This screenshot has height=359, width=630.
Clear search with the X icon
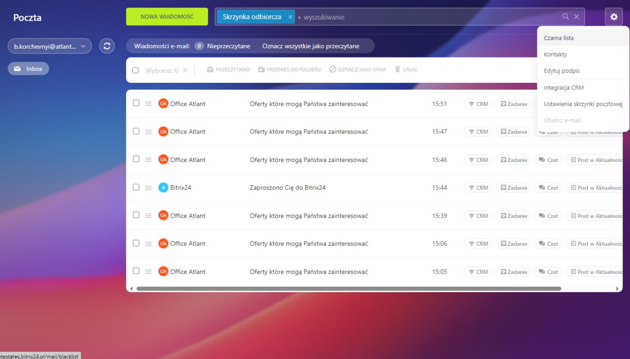(577, 17)
